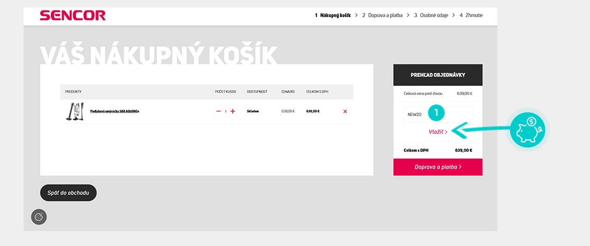Click the Vložiť link to apply the code

[x=438, y=132]
